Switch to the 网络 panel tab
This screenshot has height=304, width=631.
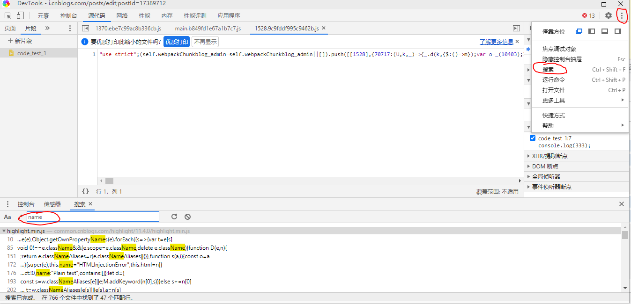pos(122,15)
